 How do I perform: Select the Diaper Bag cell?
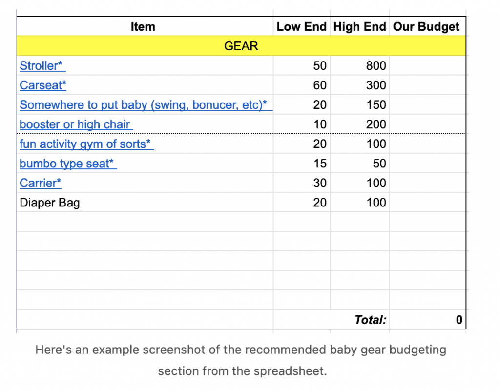pos(145,203)
